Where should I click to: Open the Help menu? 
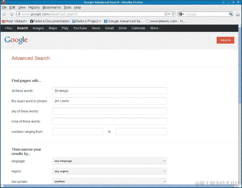pyautogui.click(x=77, y=7)
